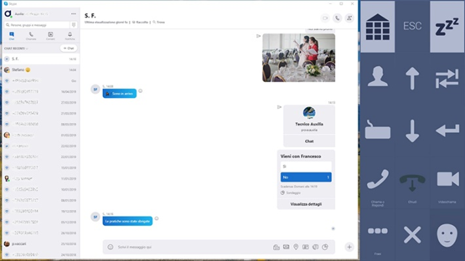Open the grid home panel icon
465x261 pixels.
377,27
